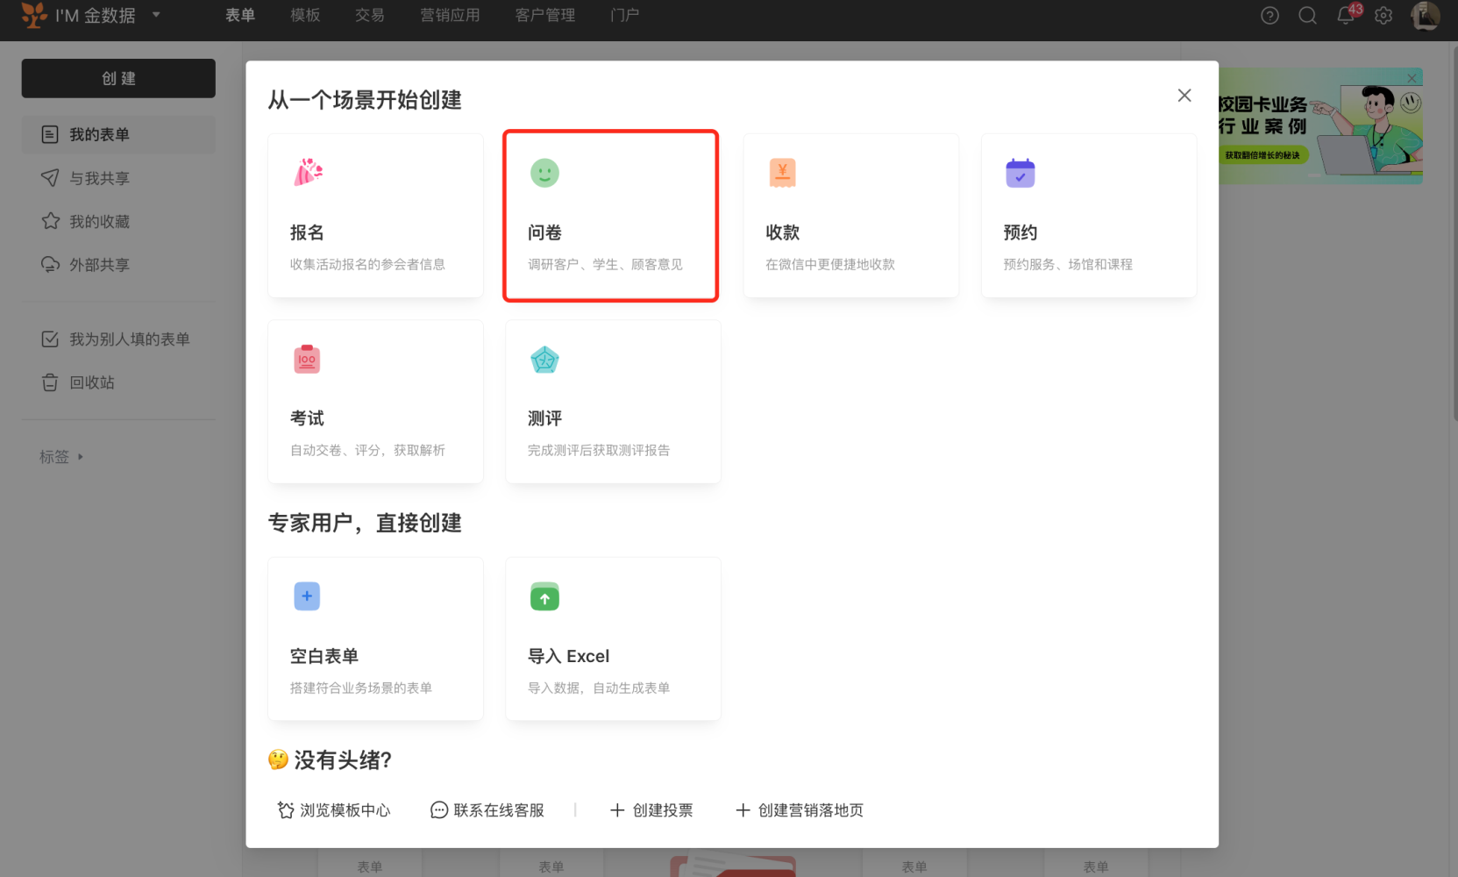The height and width of the screenshot is (877, 1458).
Task: Click the 与我共享 paper plane icon
Action: click(x=50, y=178)
